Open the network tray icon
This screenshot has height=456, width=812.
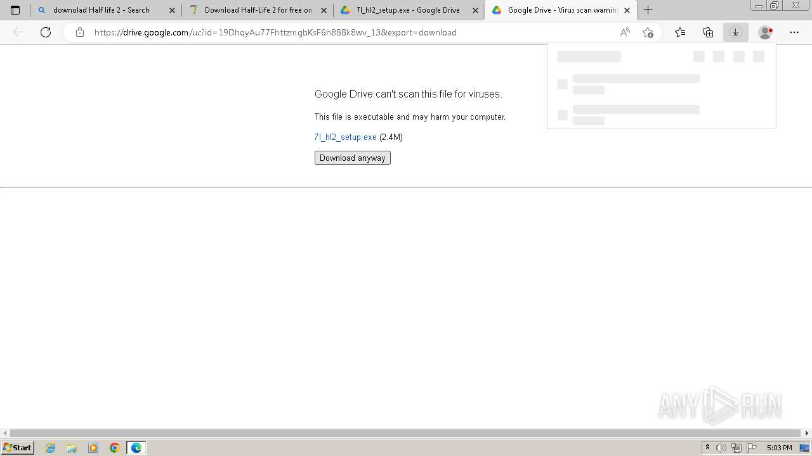coord(737,448)
